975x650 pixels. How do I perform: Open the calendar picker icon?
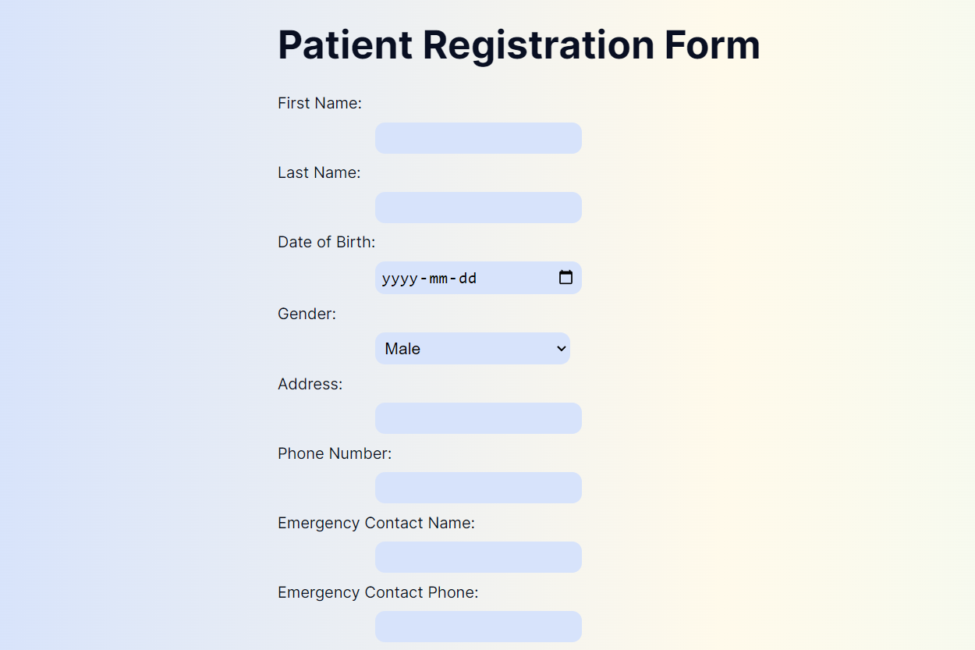pyautogui.click(x=565, y=278)
